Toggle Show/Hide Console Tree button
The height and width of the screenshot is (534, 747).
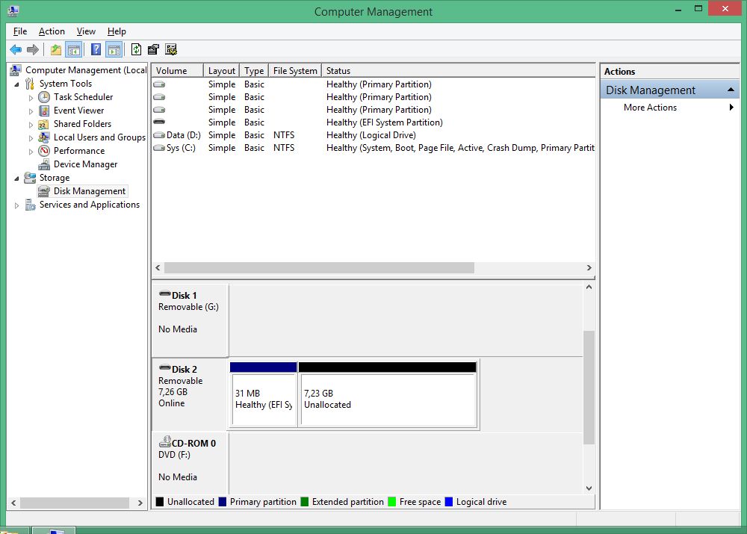[74, 50]
